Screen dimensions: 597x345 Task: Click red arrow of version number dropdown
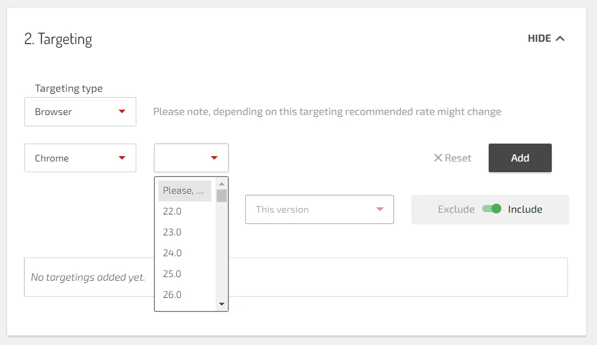214,158
